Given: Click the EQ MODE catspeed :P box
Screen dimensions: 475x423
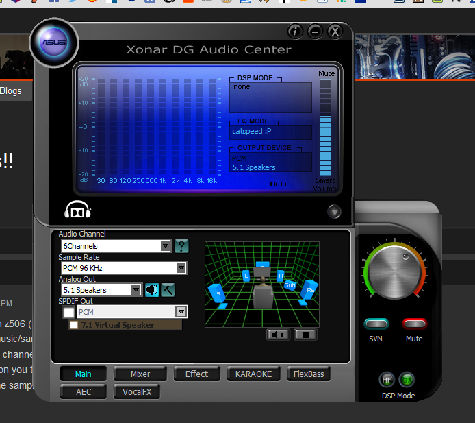Looking at the screenshot, I should [x=271, y=132].
